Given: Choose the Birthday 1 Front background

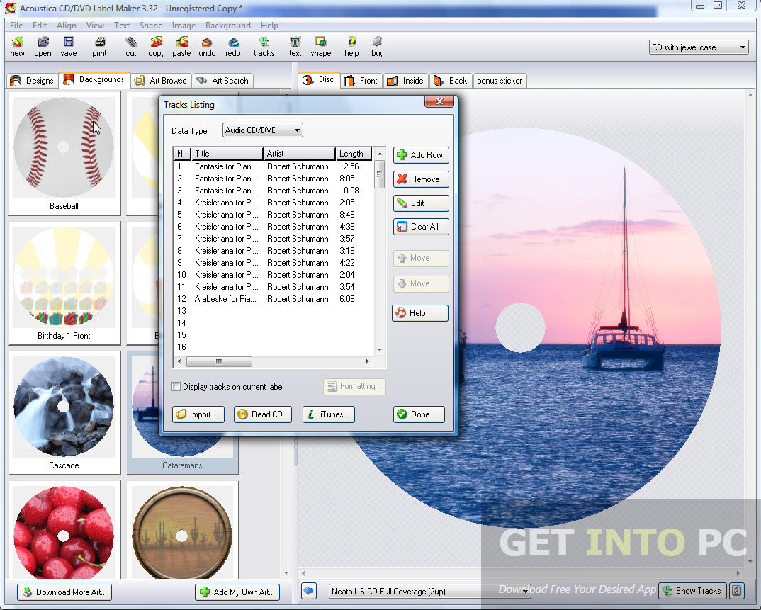Looking at the screenshot, I should click(64, 283).
